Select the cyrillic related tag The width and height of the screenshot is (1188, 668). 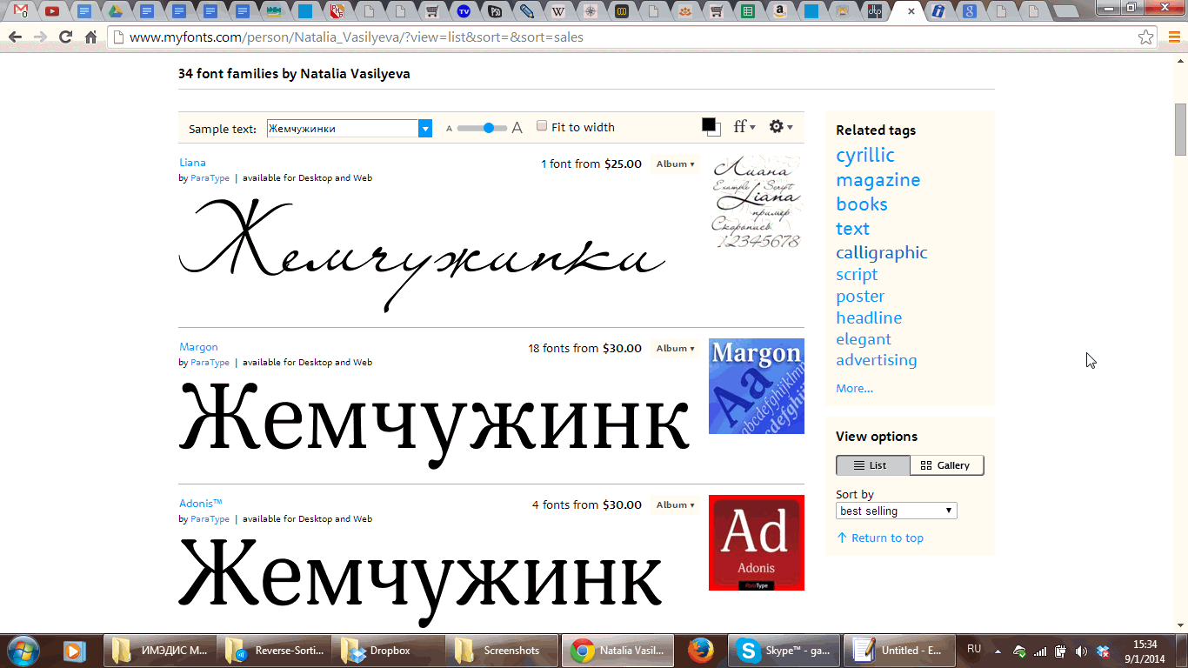(865, 156)
